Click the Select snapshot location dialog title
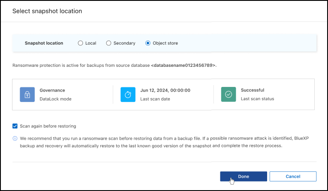The height and width of the screenshot is (191, 328). point(47,11)
